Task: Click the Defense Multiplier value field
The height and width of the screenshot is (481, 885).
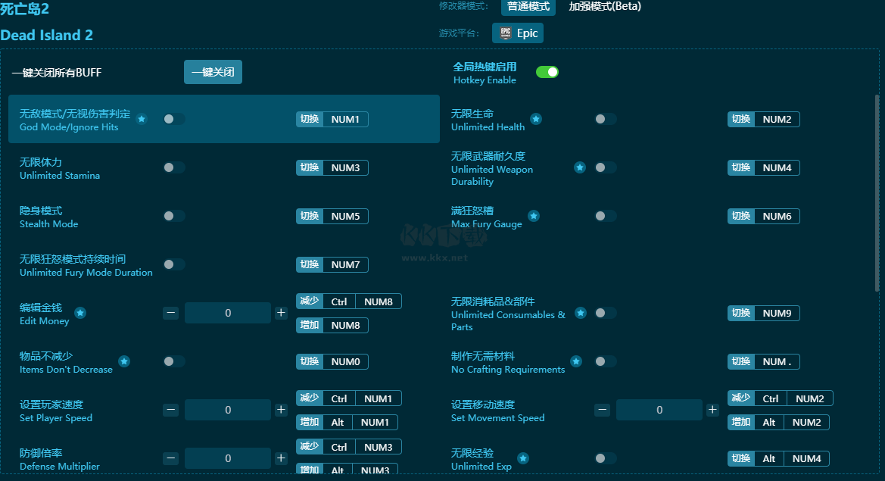Action: pyautogui.click(x=227, y=458)
